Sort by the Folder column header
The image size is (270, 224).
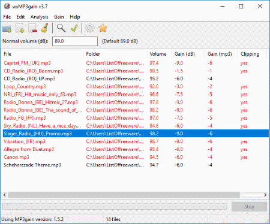115,54
